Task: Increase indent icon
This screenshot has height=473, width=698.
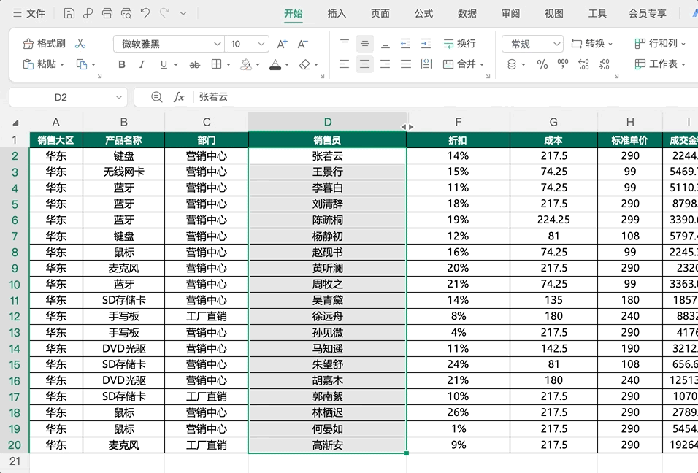Action: [426, 43]
